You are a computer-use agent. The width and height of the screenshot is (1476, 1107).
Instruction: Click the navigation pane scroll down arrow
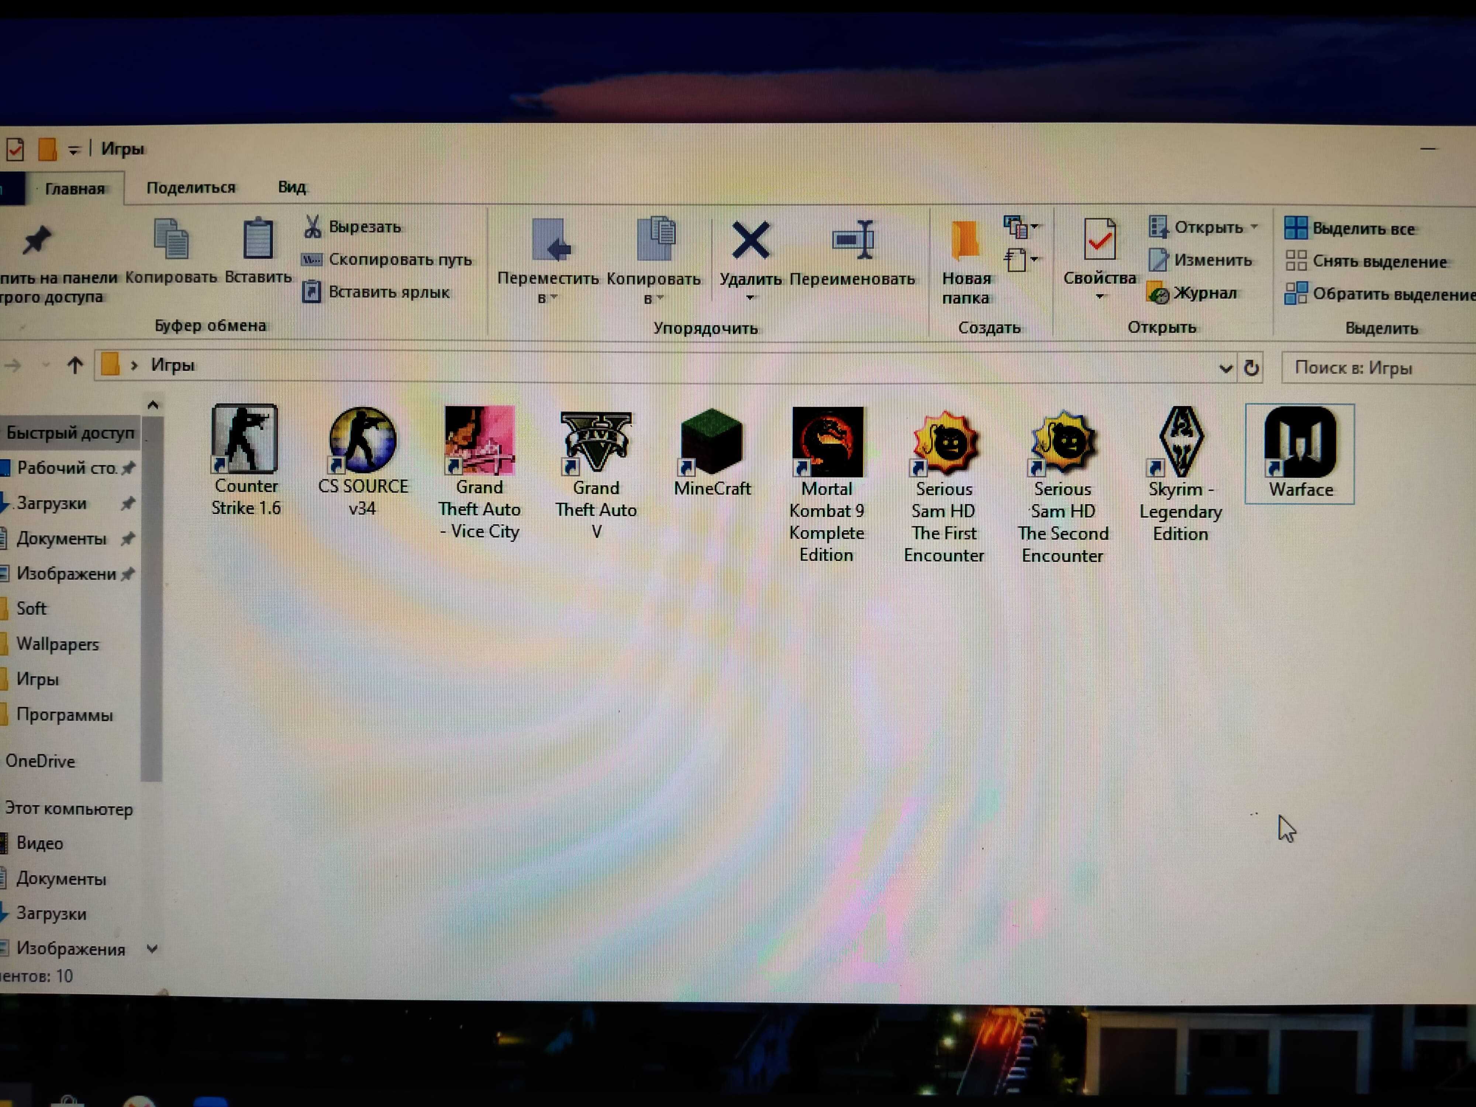pyautogui.click(x=152, y=949)
